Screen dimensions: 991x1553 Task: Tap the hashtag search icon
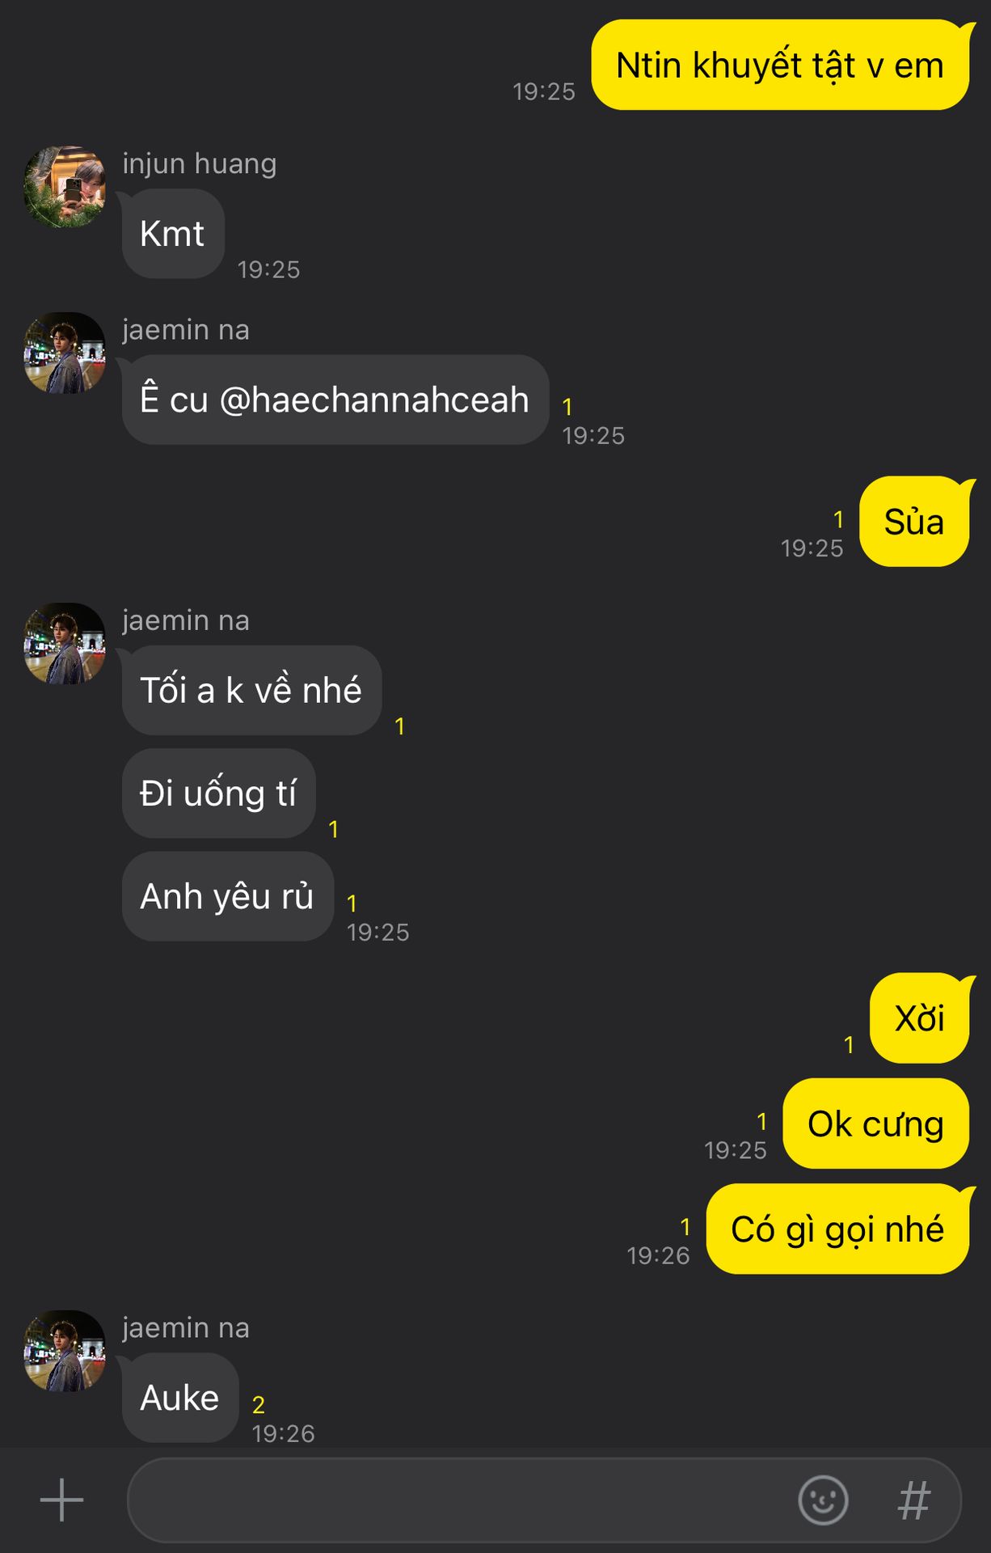(x=914, y=1500)
